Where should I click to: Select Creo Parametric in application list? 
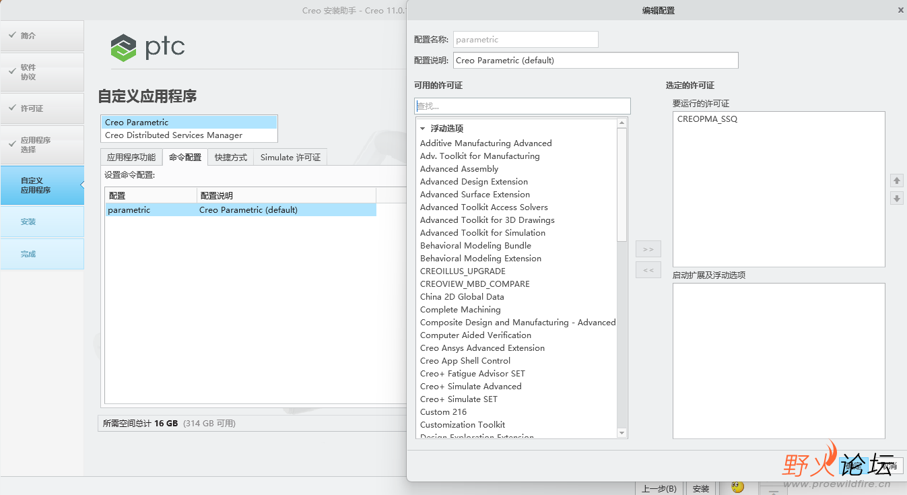189,123
